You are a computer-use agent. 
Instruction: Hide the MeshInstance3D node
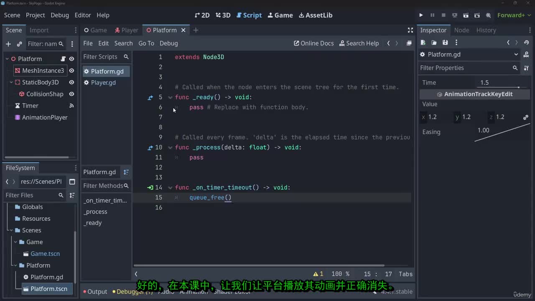click(x=71, y=71)
